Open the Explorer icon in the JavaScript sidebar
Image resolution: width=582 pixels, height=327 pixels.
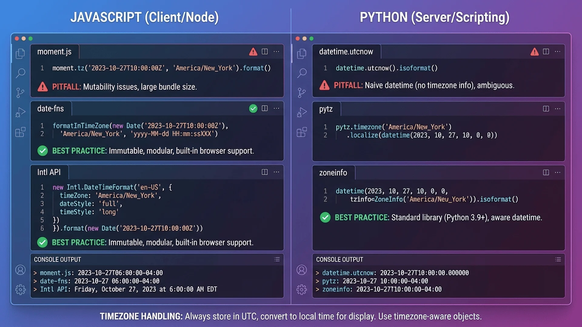(20, 53)
